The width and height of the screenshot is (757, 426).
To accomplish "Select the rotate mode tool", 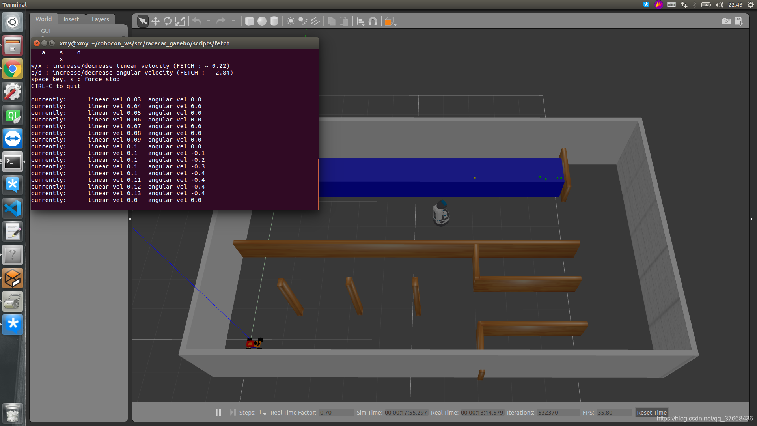I will 168,21.
